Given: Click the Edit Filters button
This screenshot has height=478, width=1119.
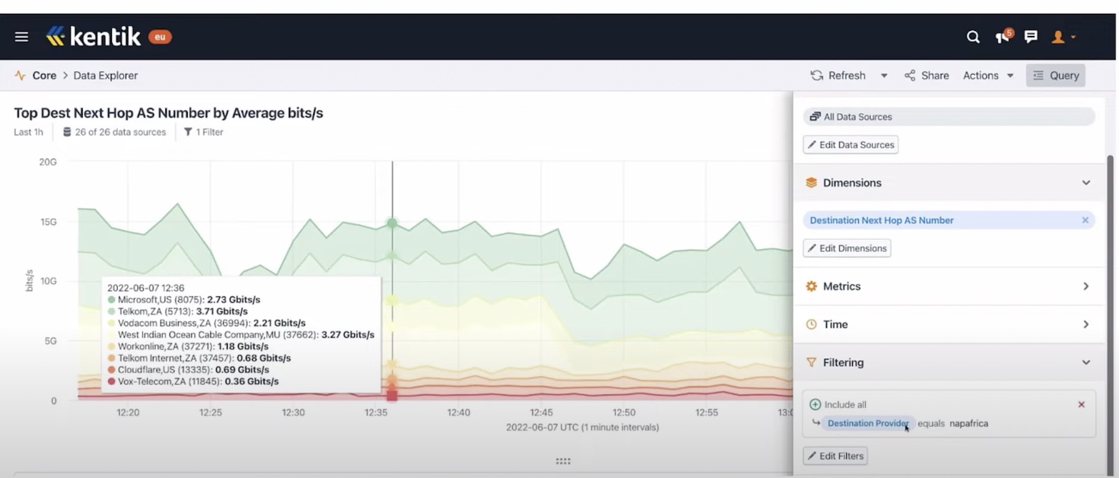Looking at the screenshot, I should pyautogui.click(x=835, y=456).
